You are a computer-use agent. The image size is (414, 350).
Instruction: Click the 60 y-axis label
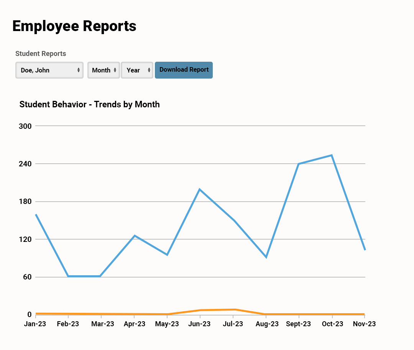[x=27, y=277]
